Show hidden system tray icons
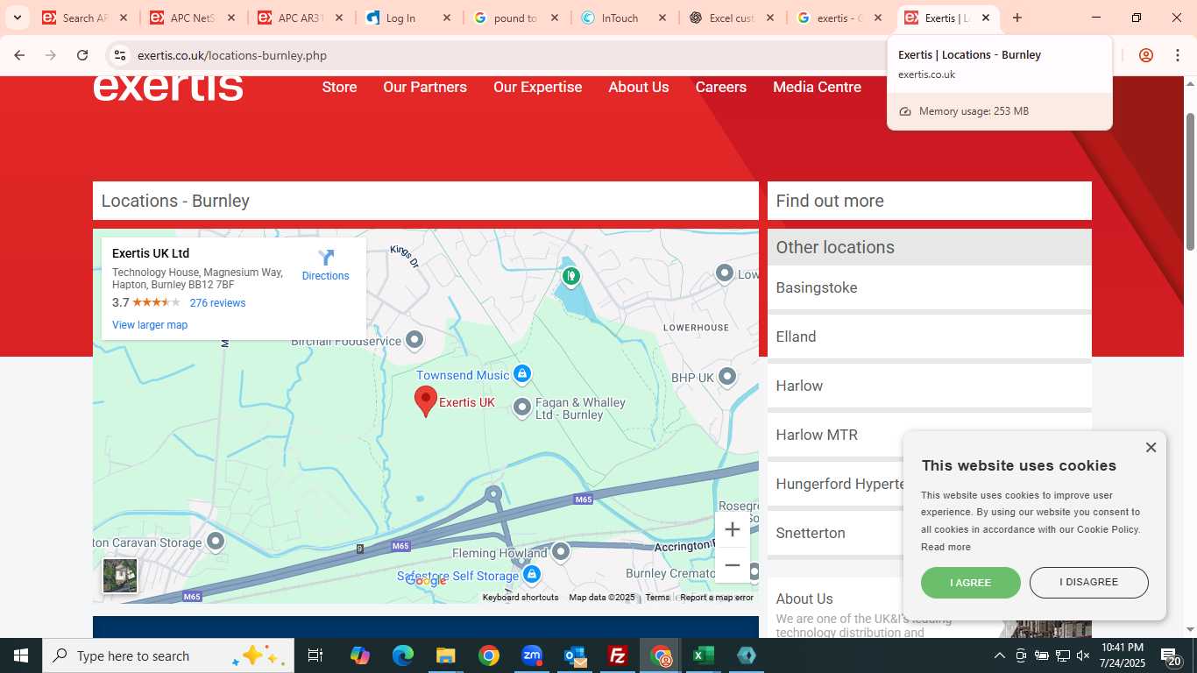Viewport: 1197px width, 673px height. click(1000, 655)
